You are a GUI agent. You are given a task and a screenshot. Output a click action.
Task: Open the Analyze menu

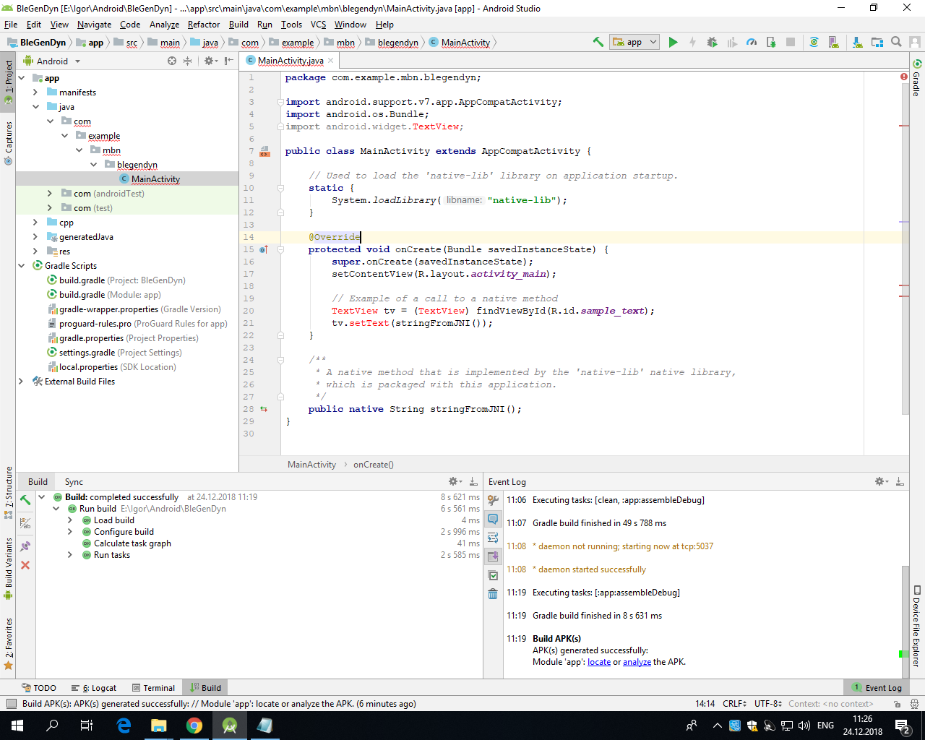click(x=164, y=24)
